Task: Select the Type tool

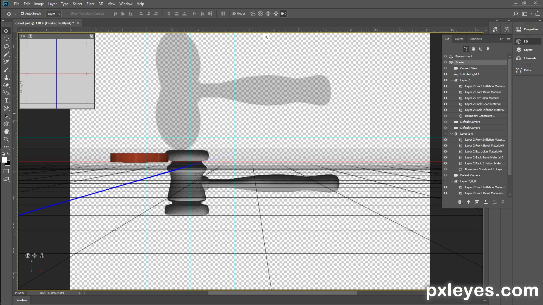Action: tap(6, 100)
